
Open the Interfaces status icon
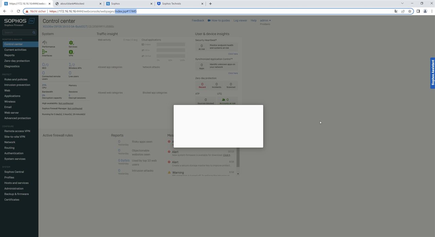(45, 52)
